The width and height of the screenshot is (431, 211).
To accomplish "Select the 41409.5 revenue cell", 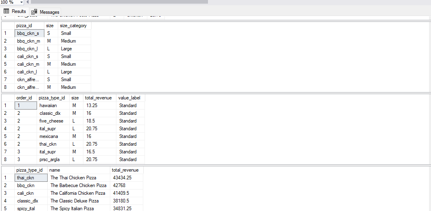I will pos(127,193).
